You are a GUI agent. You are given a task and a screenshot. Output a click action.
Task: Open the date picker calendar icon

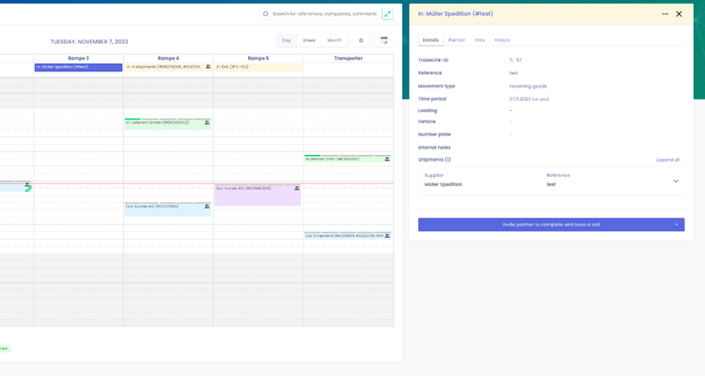(384, 40)
